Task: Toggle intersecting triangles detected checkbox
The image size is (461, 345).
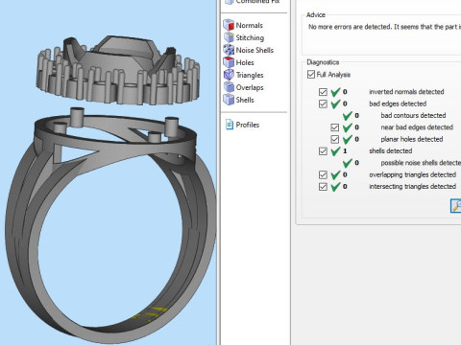Action: click(x=323, y=187)
